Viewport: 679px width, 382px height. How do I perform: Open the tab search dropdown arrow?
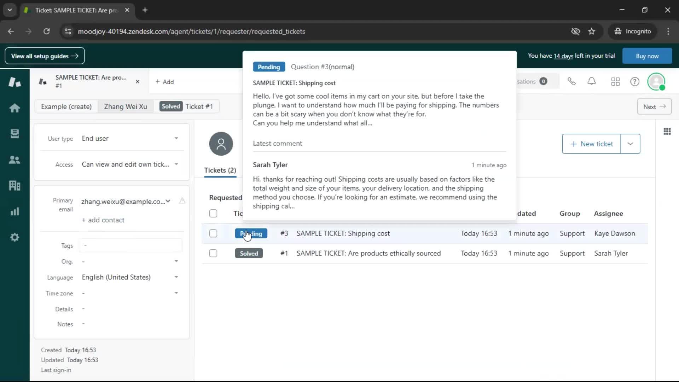(x=10, y=10)
